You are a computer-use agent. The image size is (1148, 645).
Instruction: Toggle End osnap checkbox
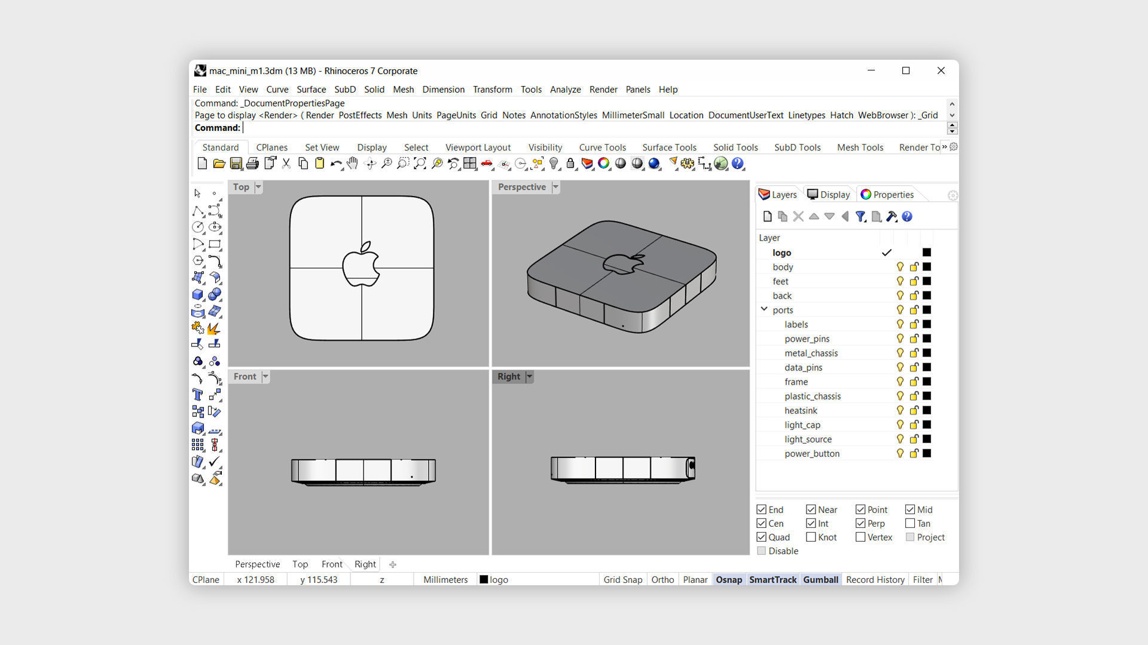tap(761, 509)
